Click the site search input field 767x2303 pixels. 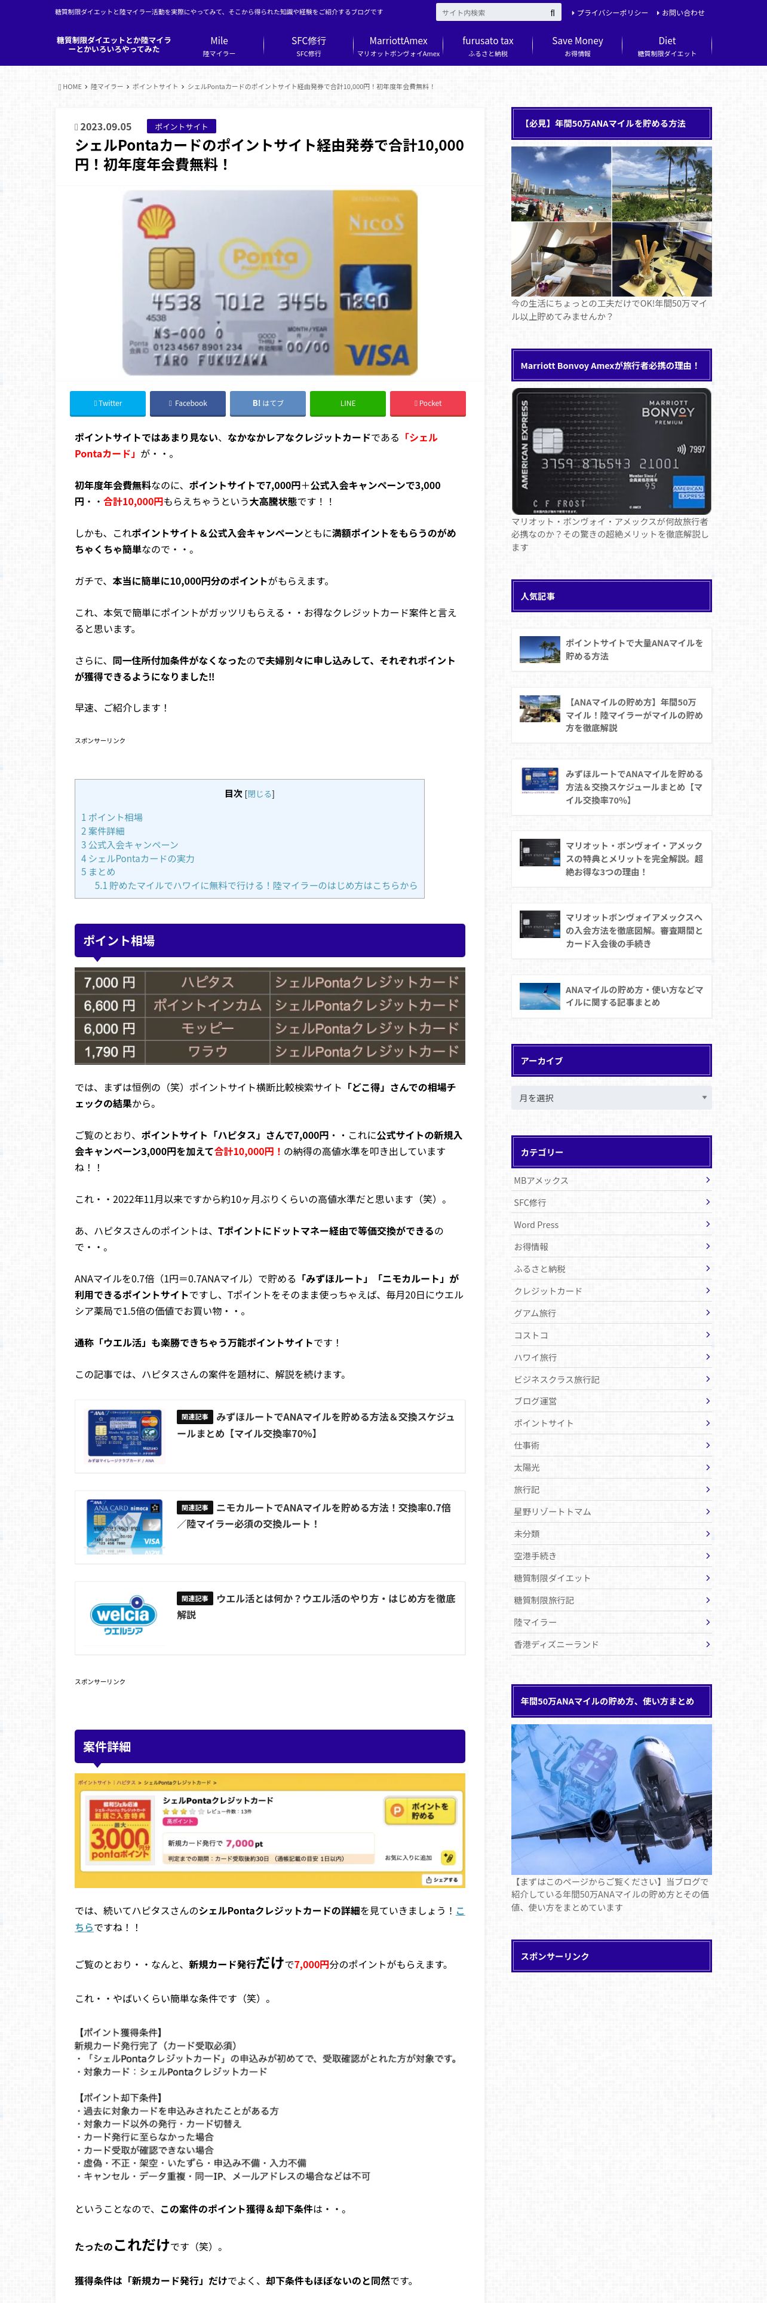(x=491, y=13)
